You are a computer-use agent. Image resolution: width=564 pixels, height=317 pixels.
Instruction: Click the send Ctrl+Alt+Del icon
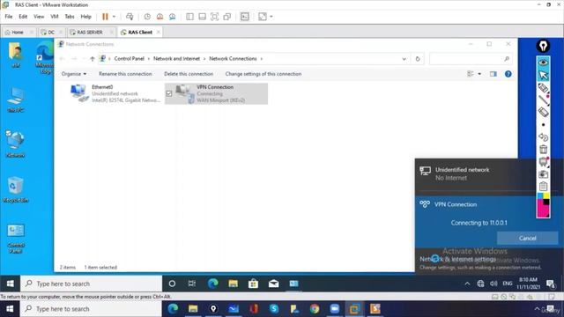click(130, 17)
